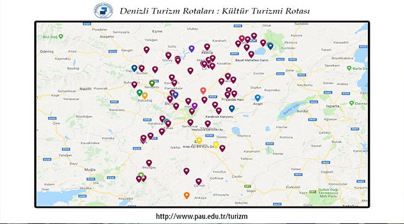Click the Nazilli label

[x=85, y=88]
